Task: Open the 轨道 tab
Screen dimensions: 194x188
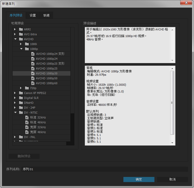Action: [x=46, y=15]
